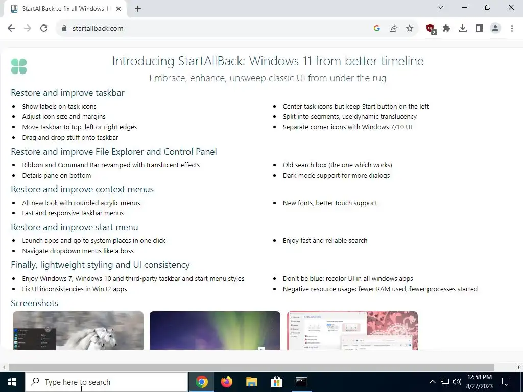This screenshot has width=523, height=392.
Task: Click the browser Forward arrow
Action: coord(28,29)
